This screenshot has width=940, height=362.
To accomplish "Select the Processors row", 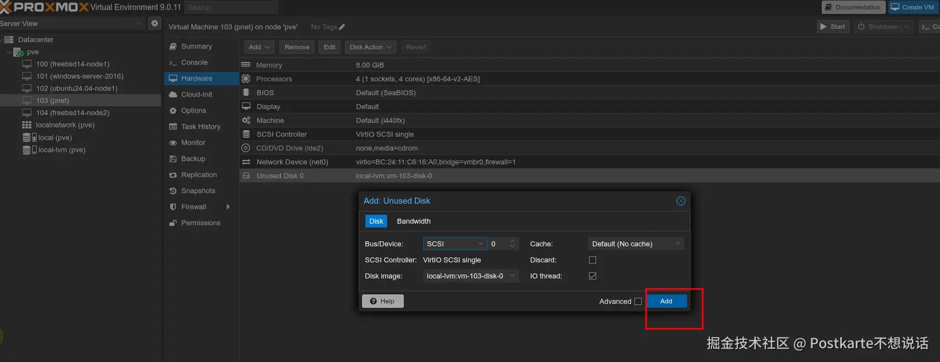I will click(x=590, y=79).
